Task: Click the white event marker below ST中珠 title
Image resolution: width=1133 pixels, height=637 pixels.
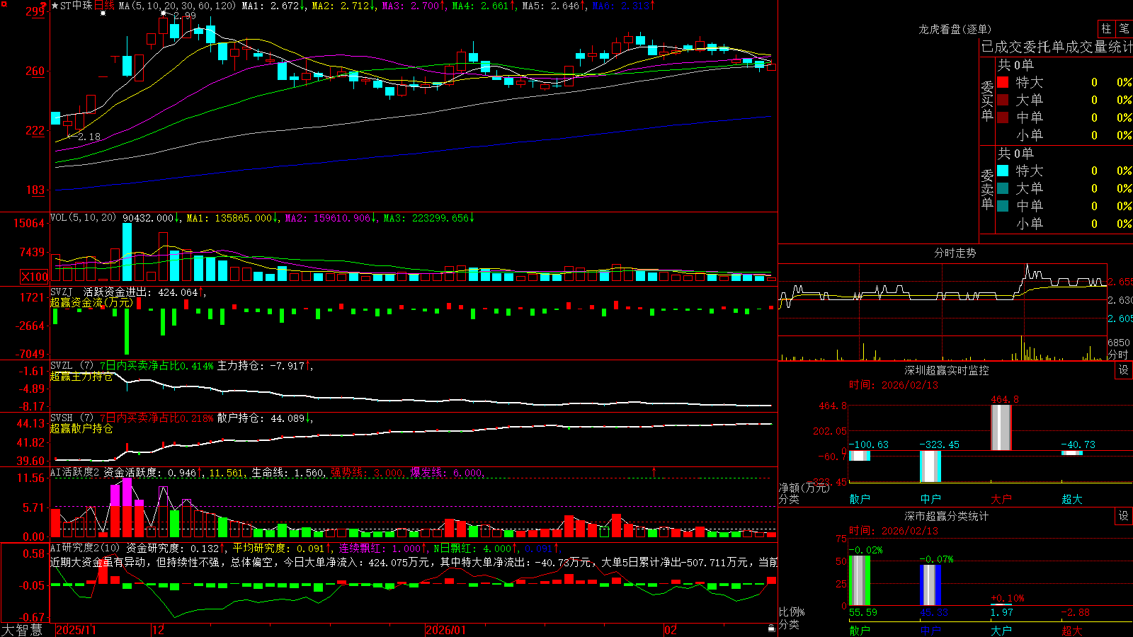Action: point(103,14)
